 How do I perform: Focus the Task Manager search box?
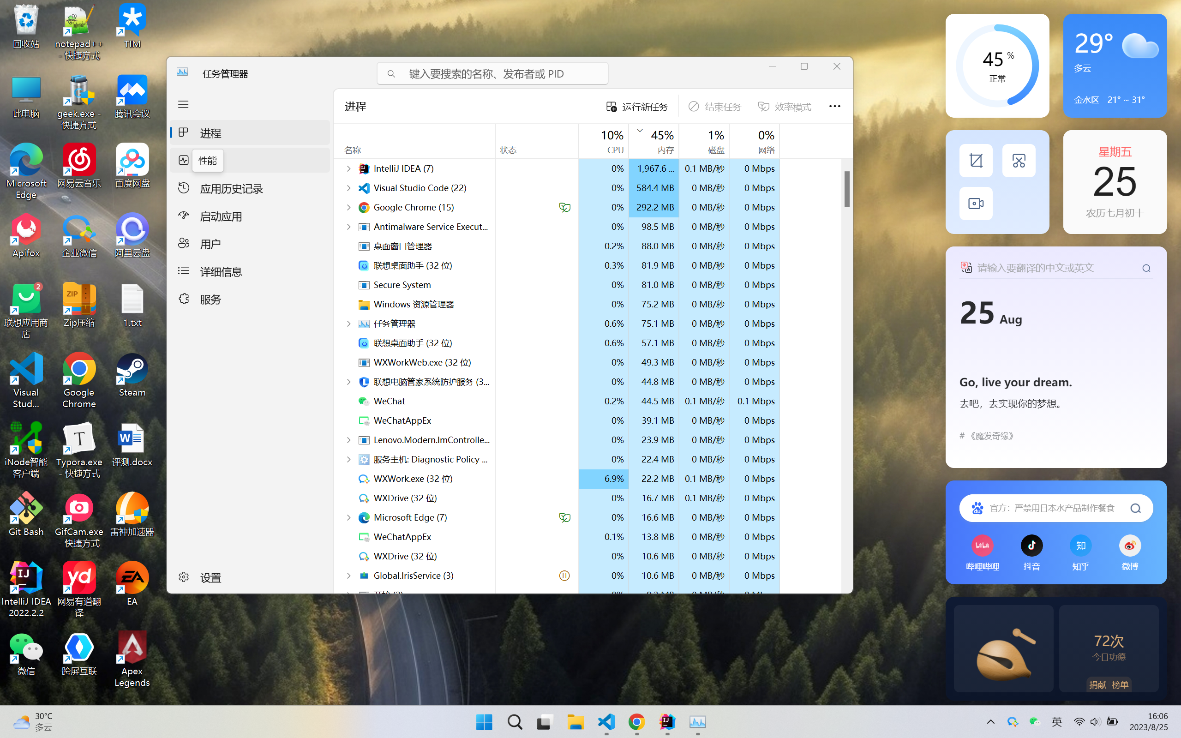pyautogui.click(x=492, y=74)
